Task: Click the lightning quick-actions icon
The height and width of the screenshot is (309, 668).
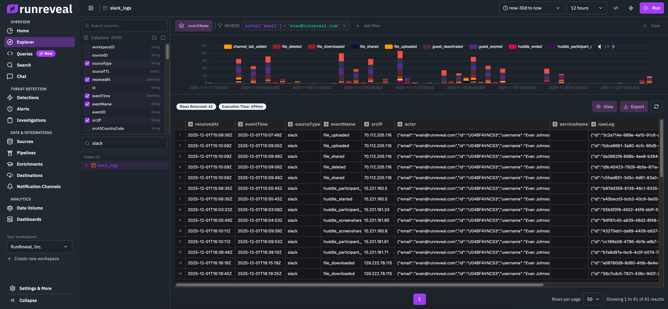Action: pos(631,8)
